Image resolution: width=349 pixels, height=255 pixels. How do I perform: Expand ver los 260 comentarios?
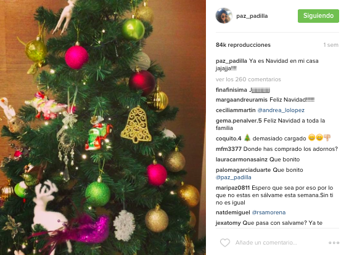[x=248, y=79]
